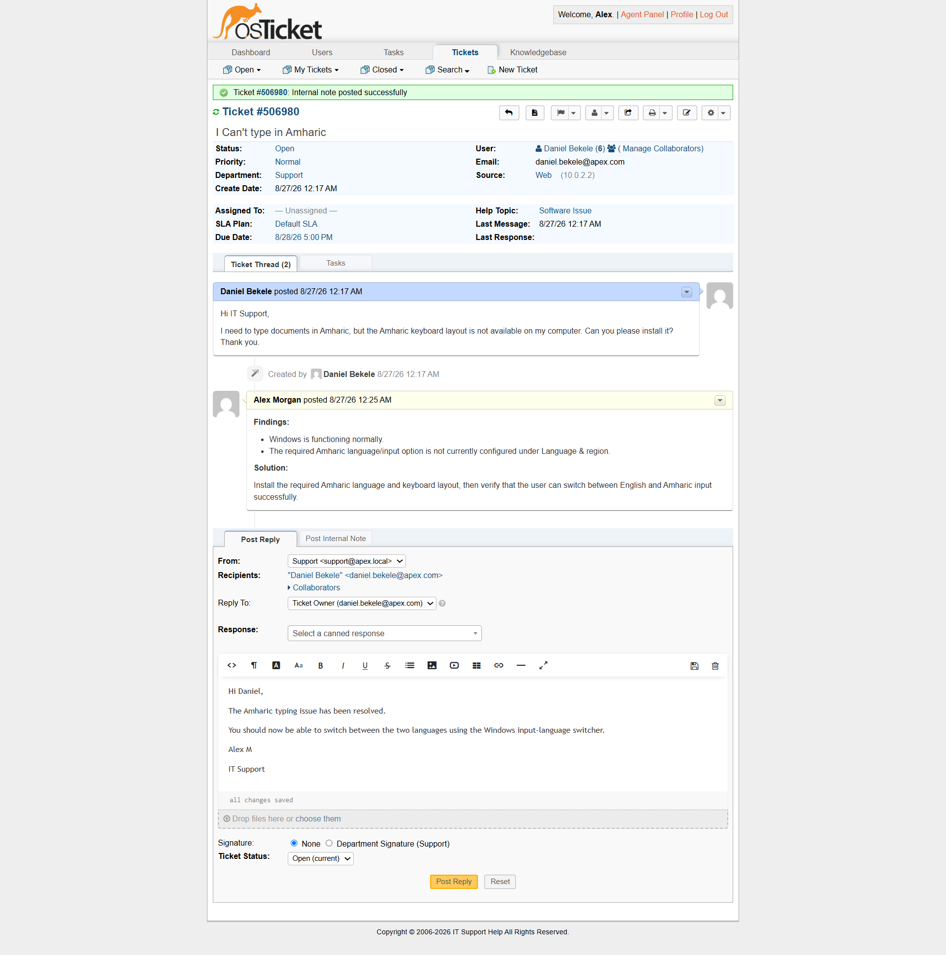Save draft with floppy disk icon
The width and height of the screenshot is (946, 955).
[694, 666]
